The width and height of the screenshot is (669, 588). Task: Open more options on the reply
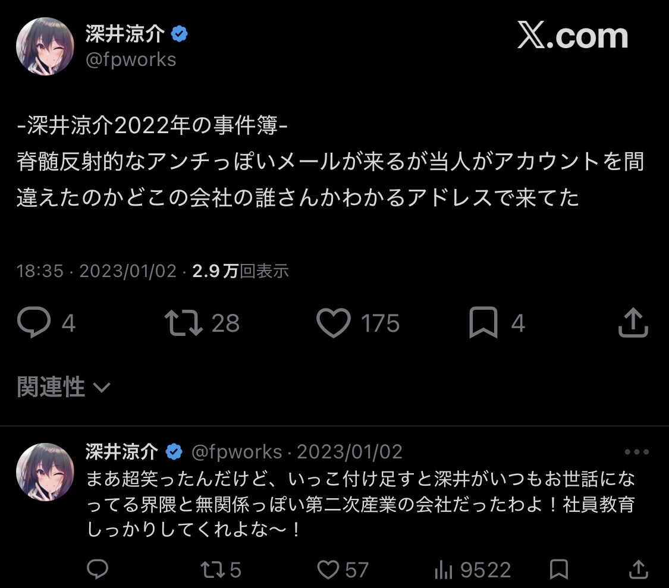(x=636, y=452)
